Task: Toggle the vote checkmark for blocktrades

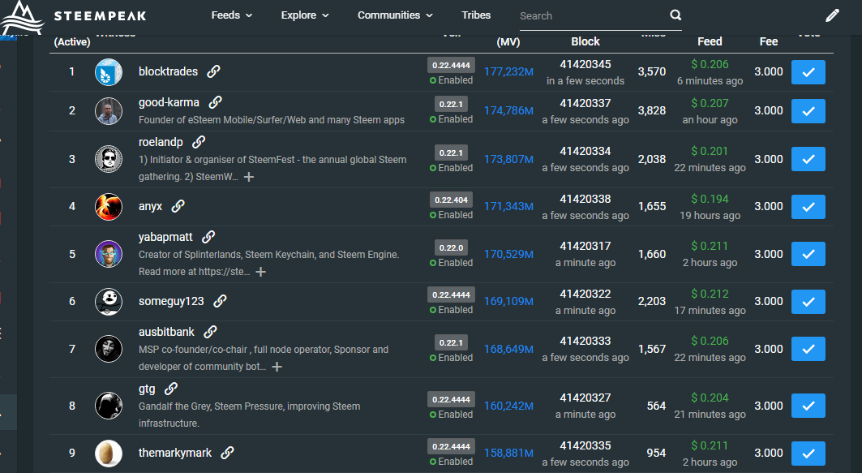Action: pos(808,72)
